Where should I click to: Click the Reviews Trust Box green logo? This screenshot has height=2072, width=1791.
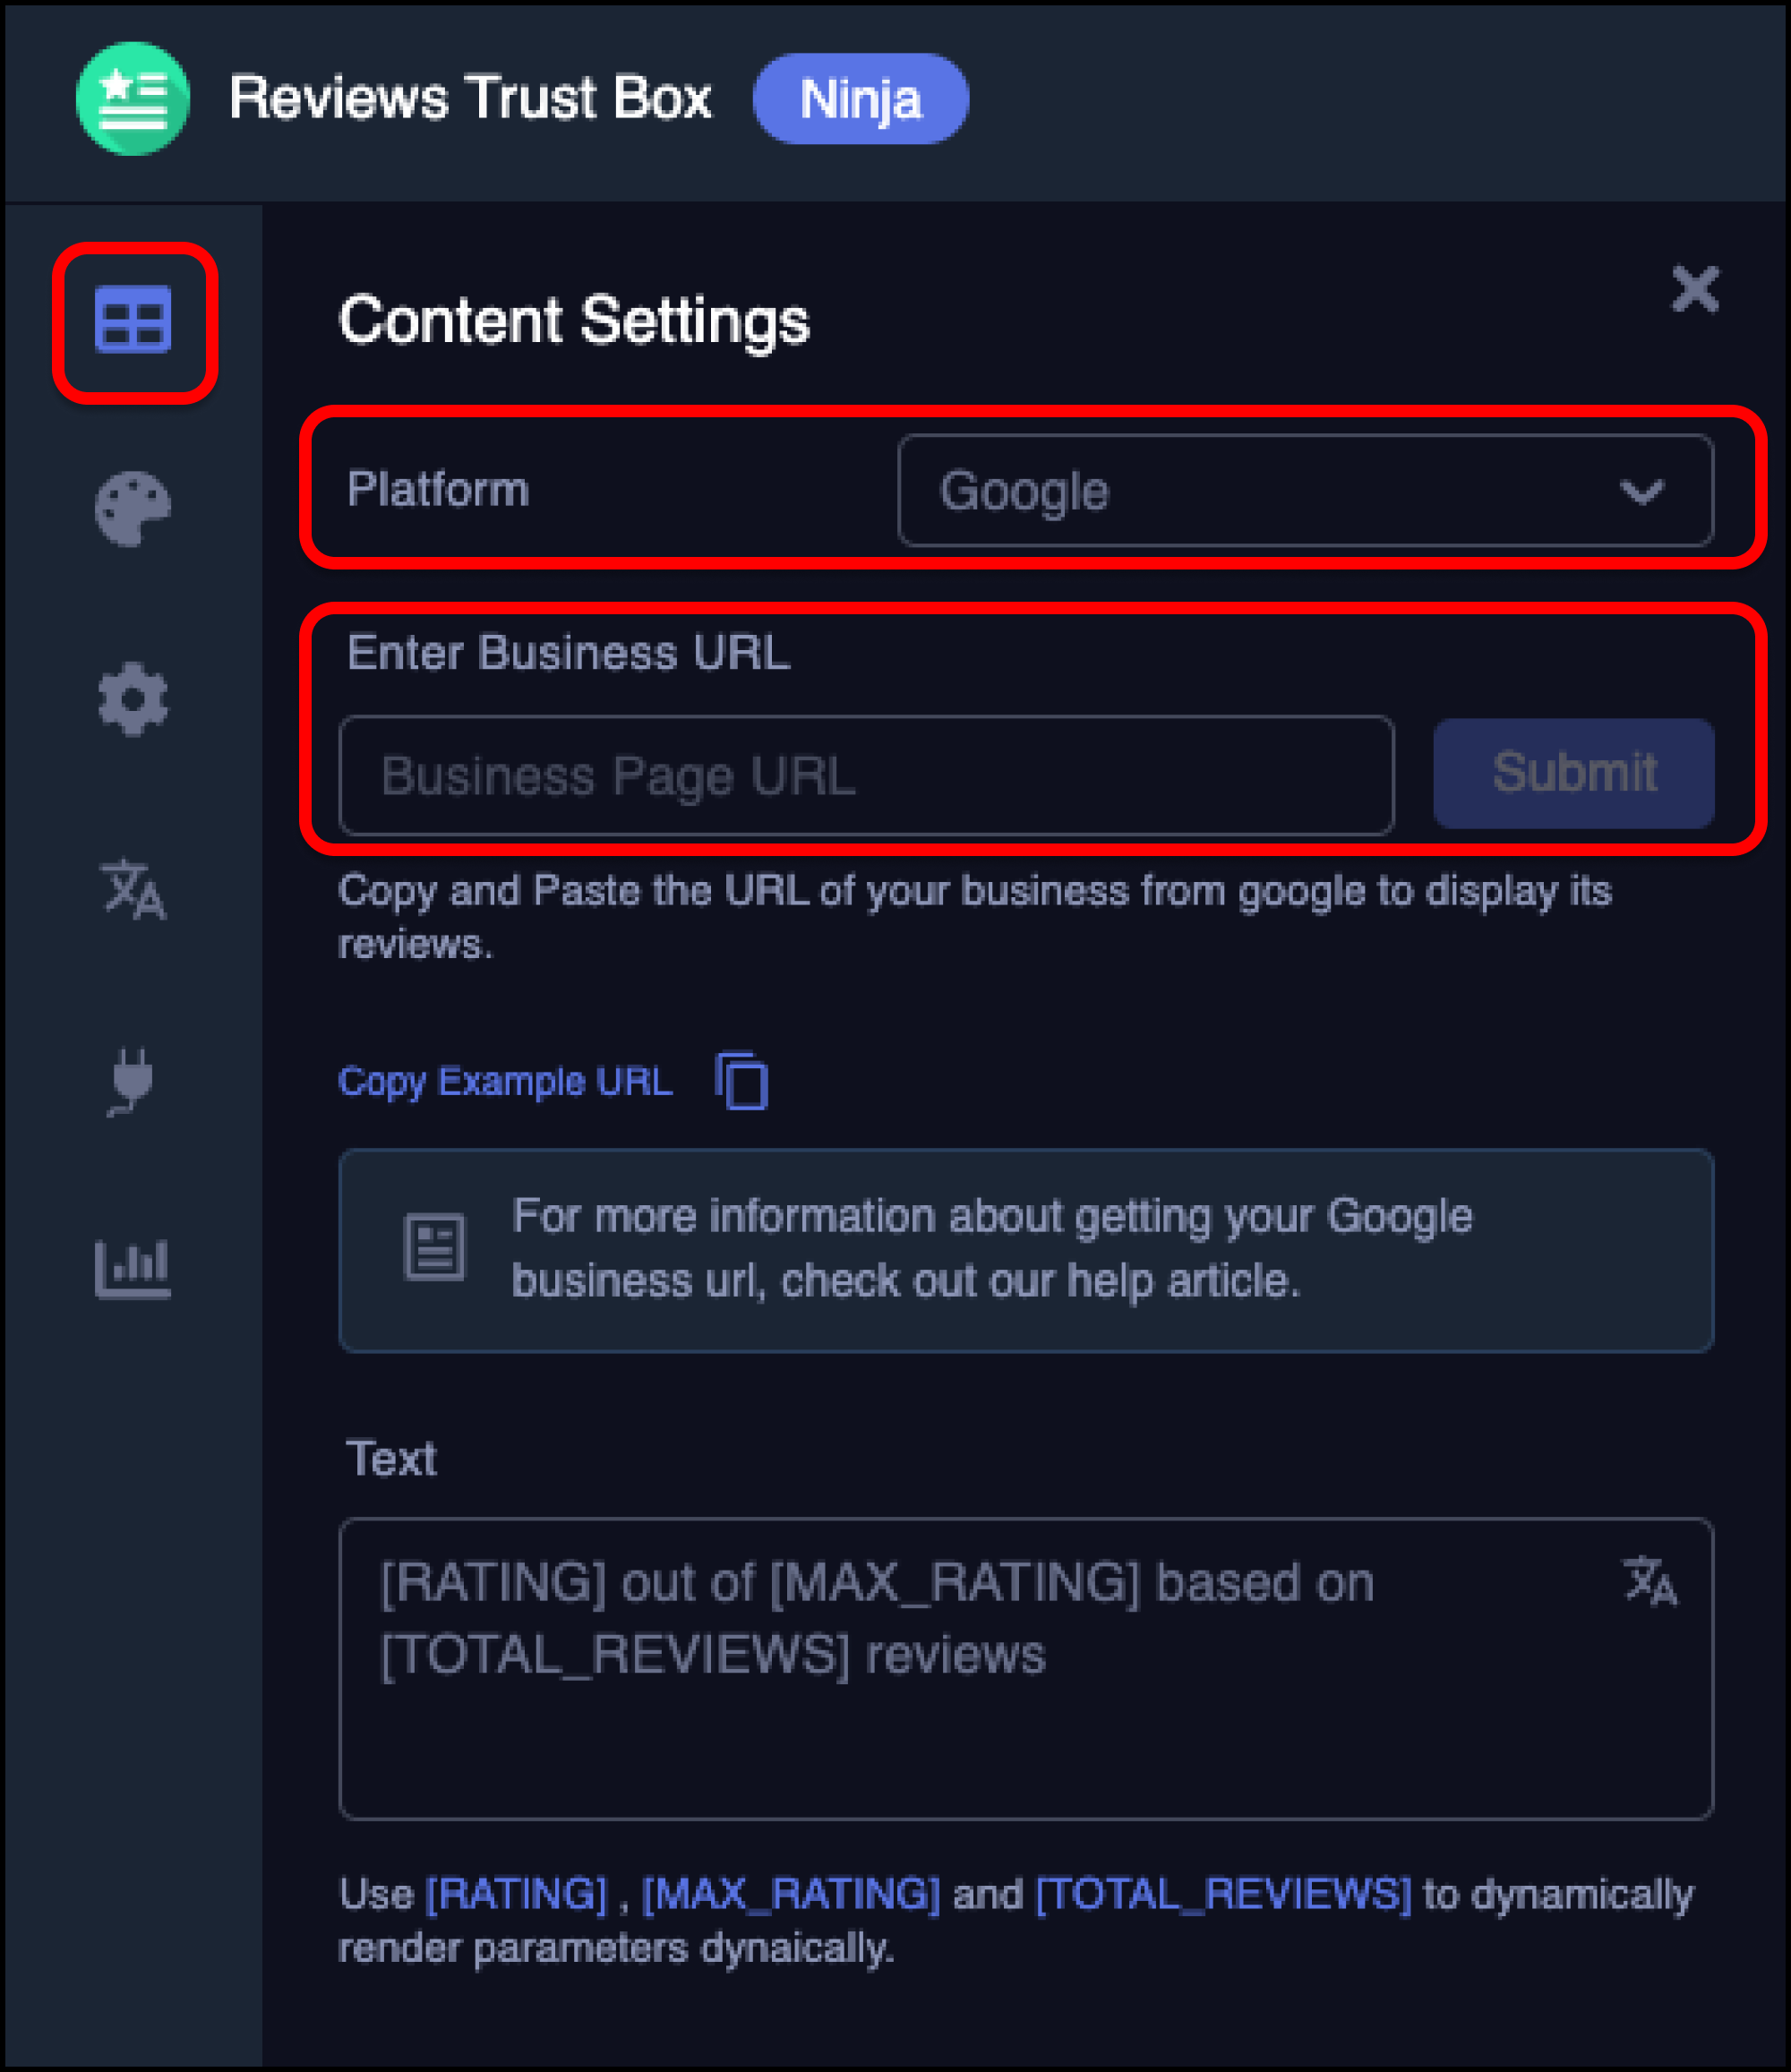point(131,98)
